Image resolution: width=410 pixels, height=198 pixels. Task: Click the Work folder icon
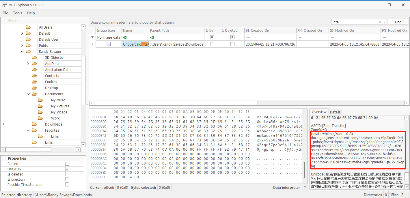tap(40, 118)
